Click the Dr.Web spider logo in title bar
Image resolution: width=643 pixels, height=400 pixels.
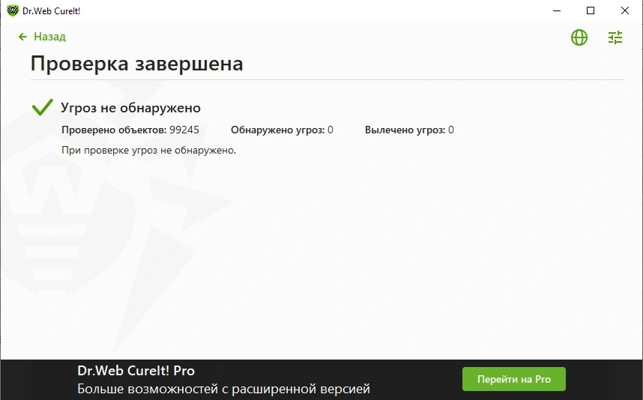click(13, 10)
